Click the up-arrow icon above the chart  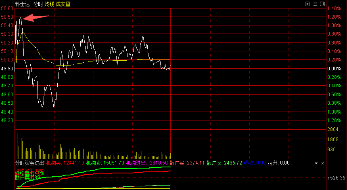[x=307, y=4]
